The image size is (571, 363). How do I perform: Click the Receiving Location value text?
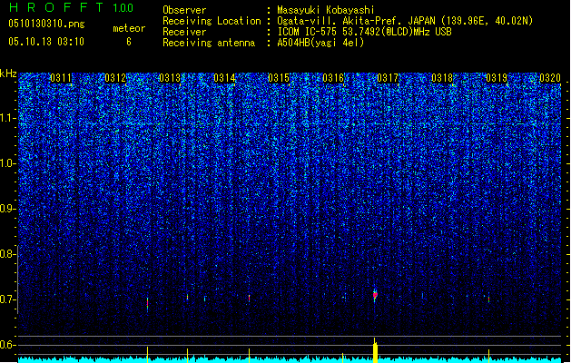tap(405, 21)
